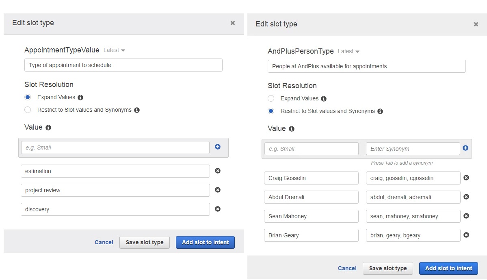Click the info icon beside Value in AppointmentTypeValue
This screenshot has height=280, width=487.
tap(48, 128)
